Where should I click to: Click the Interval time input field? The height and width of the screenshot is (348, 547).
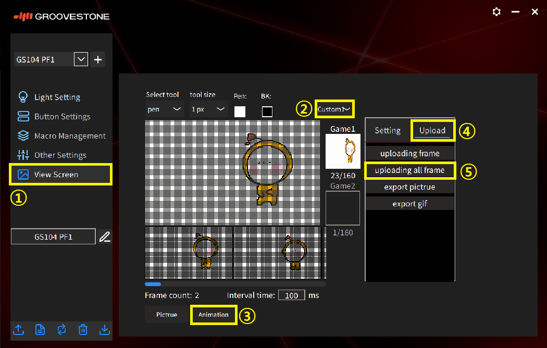click(291, 295)
